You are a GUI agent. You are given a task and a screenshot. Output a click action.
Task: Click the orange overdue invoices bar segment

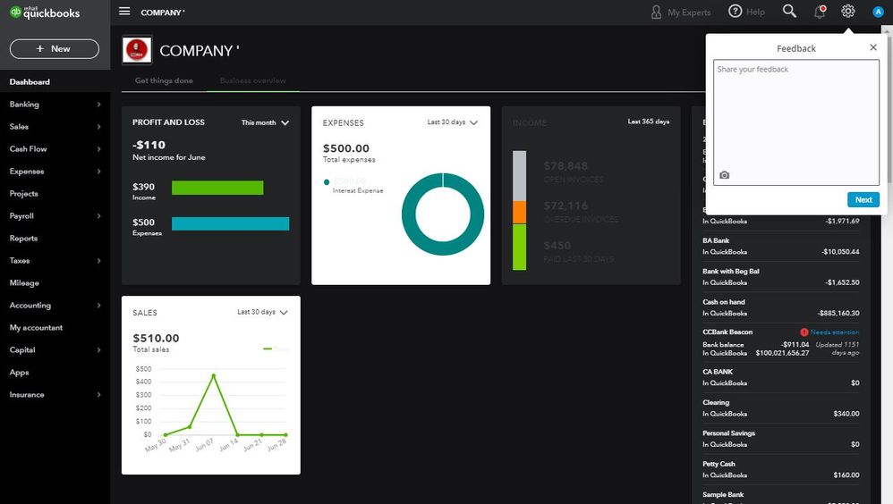pos(519,212)
